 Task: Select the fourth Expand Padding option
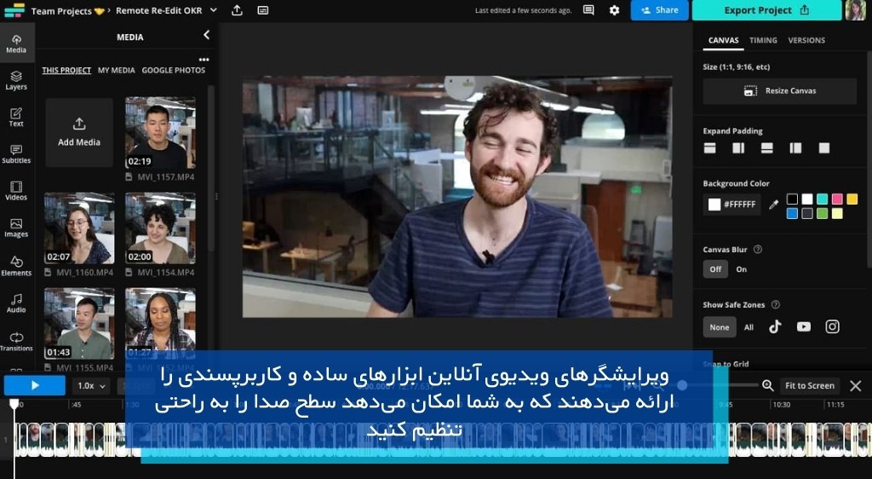(796, 148)
